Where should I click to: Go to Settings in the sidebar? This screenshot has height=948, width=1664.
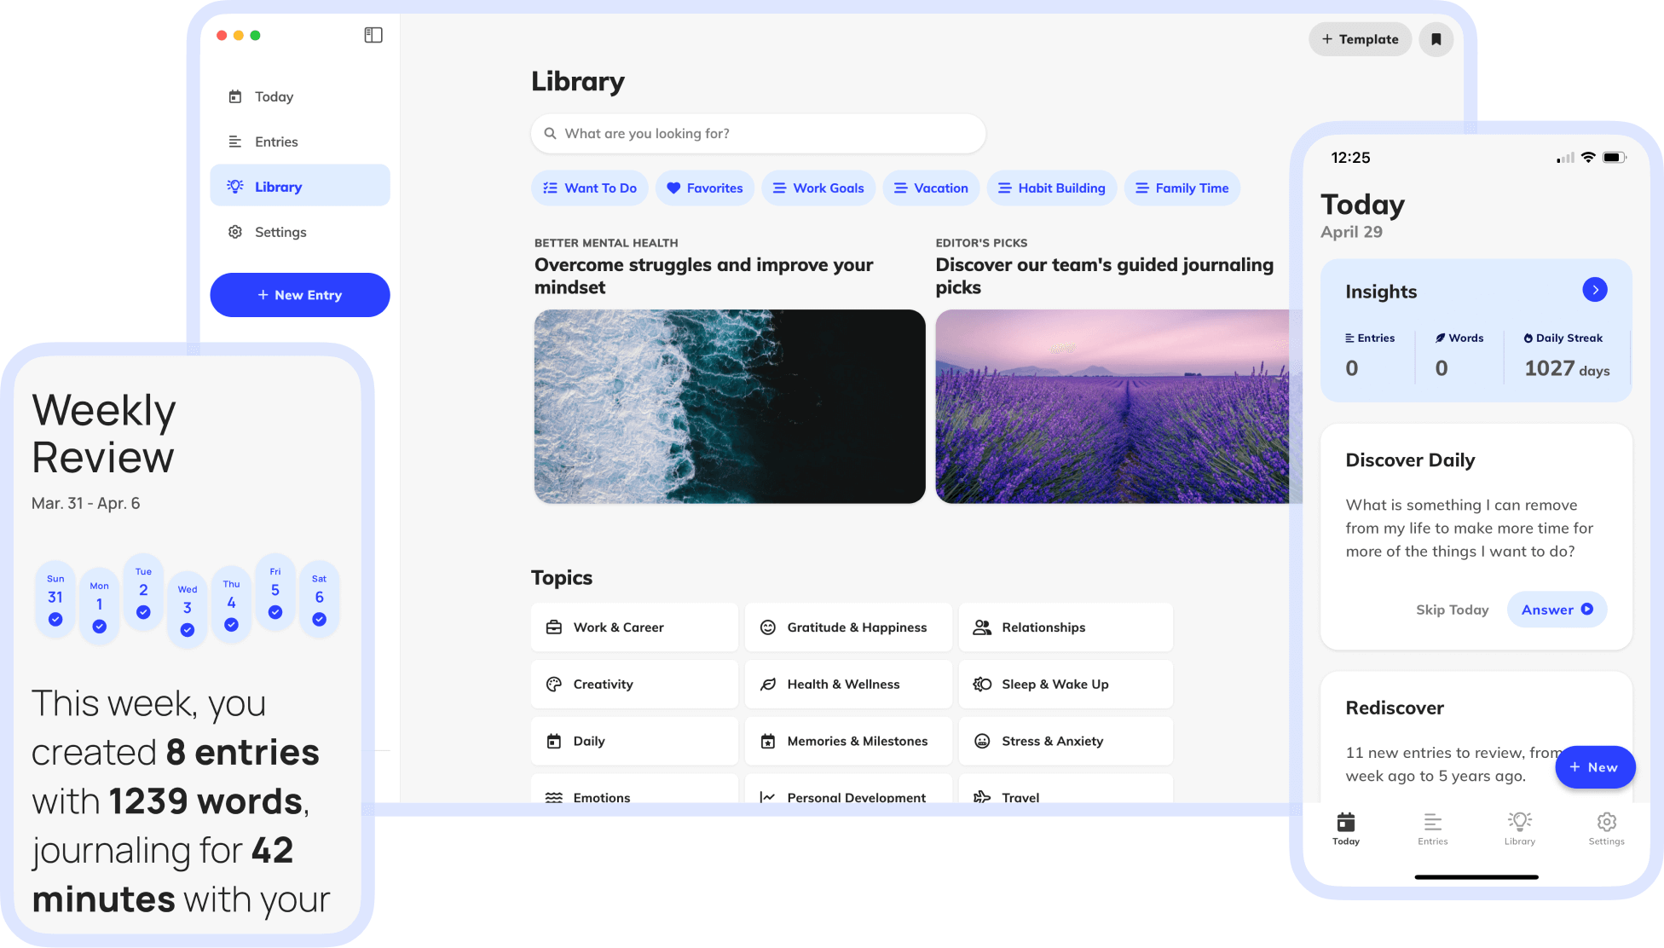click(x=280, y=233)
